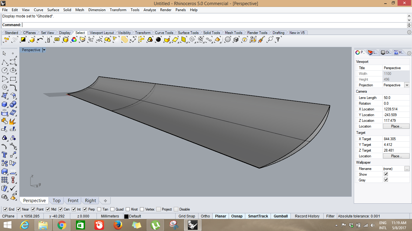
Task: Click the Rectangular Array grid icon
Action: [x=5, y=180]
